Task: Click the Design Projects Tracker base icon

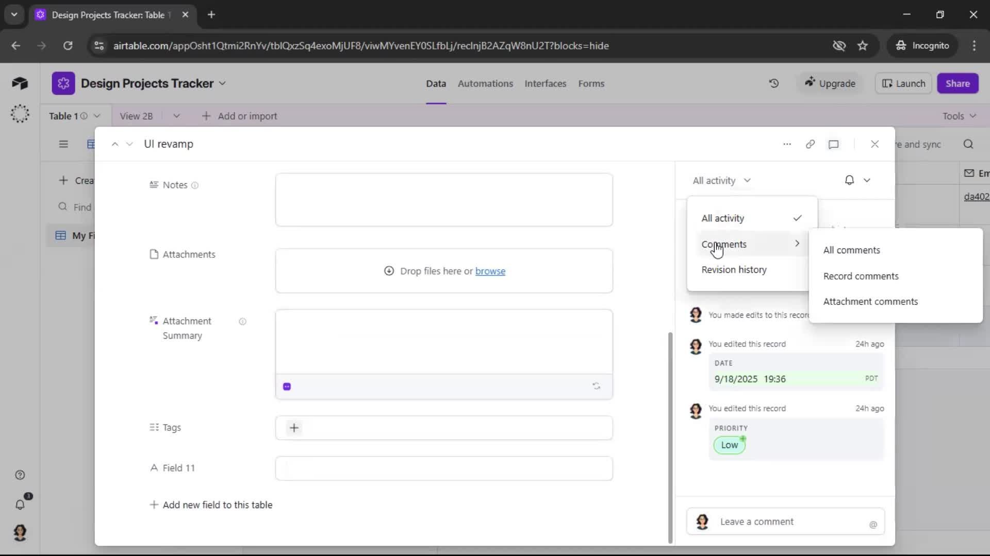Action: 63,83
